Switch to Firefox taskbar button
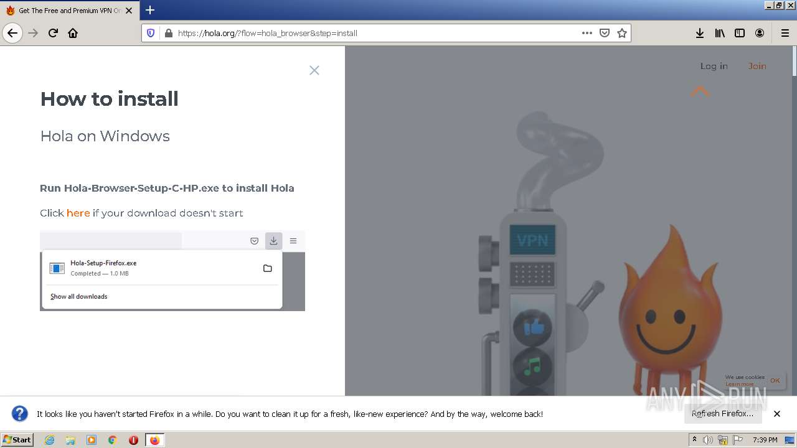The width and height of the screenshot is (797, 448). 155,440
